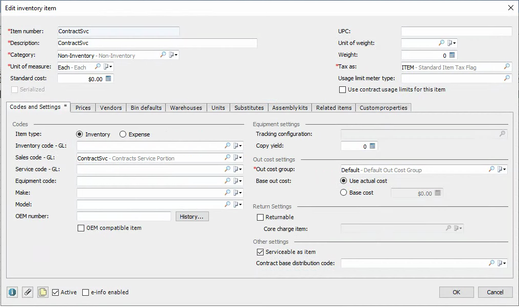Screen dimensions: 519x307
Task: Open the Bin defaults tab
Action: [x=146, y=108]
